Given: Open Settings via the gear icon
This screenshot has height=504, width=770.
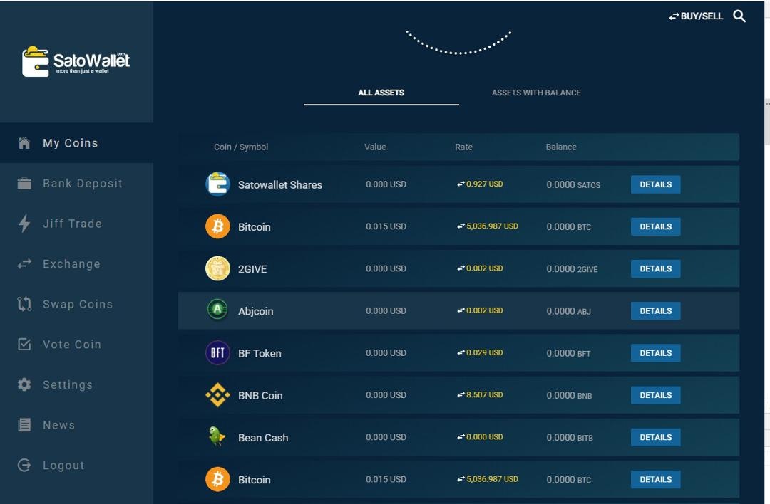Looking at the screenshot, I should coord(24,384).
